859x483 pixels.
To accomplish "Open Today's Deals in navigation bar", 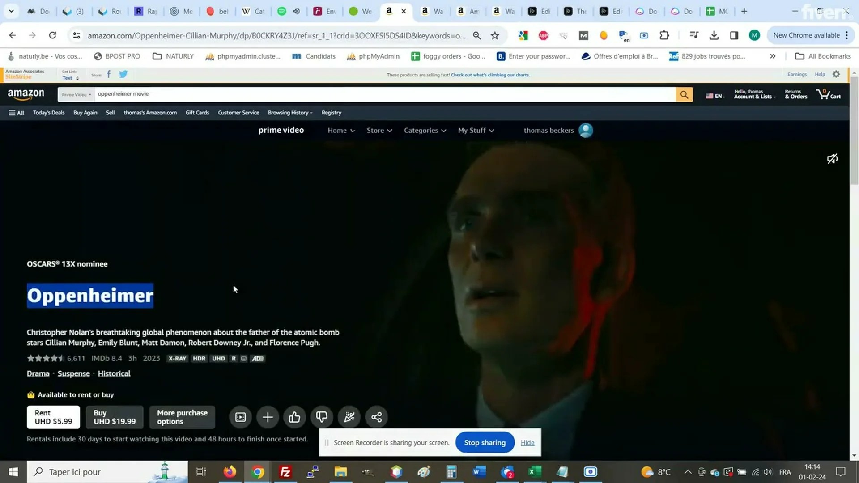I will pos(48,113).
